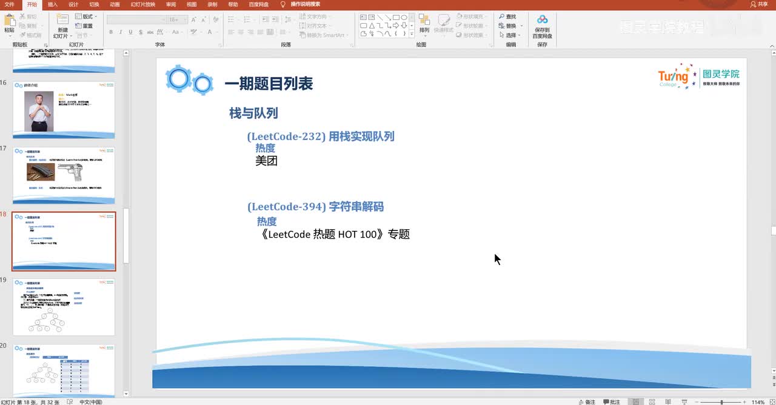Switch to the Animations ribbon tab
Screen dimensions: 776x405
pos(115,4)
